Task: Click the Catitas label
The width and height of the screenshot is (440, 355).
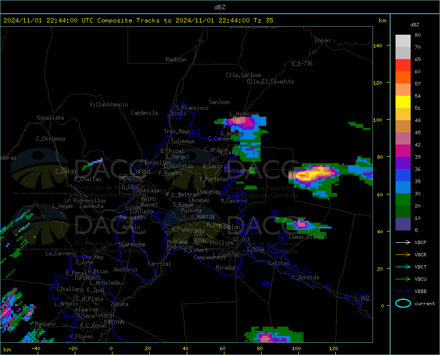Action: click(x=279, y=263)
